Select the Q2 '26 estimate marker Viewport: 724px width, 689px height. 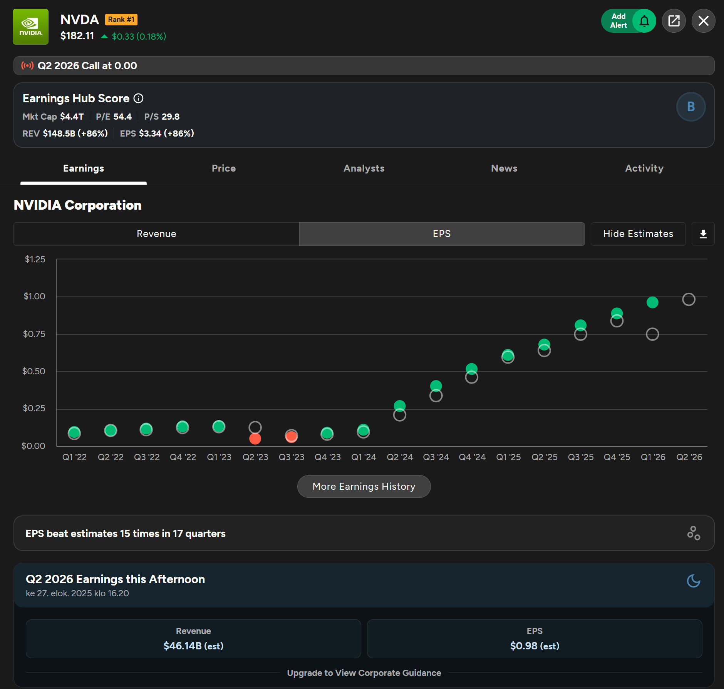[x=689, y=299]
